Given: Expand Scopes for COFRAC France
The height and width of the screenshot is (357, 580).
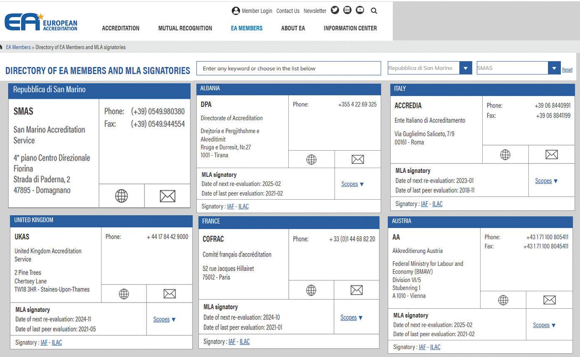Looking at the screenshot, I should tap(352, 317).
